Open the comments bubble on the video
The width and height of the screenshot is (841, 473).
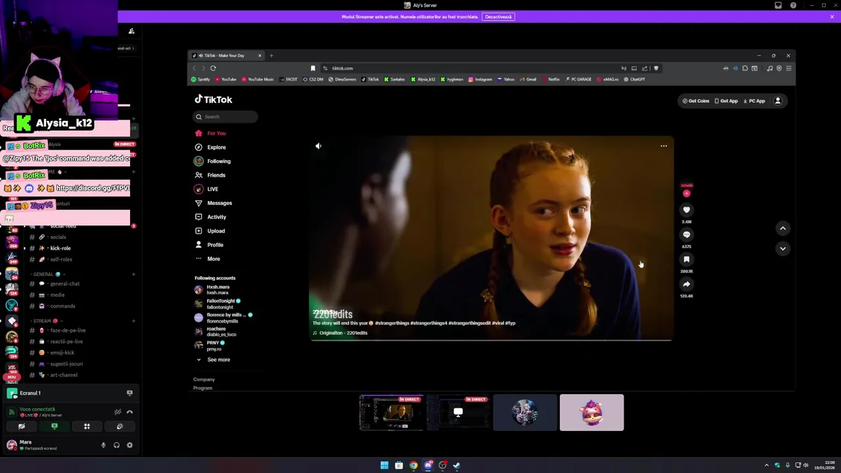[x=687, y=235]
